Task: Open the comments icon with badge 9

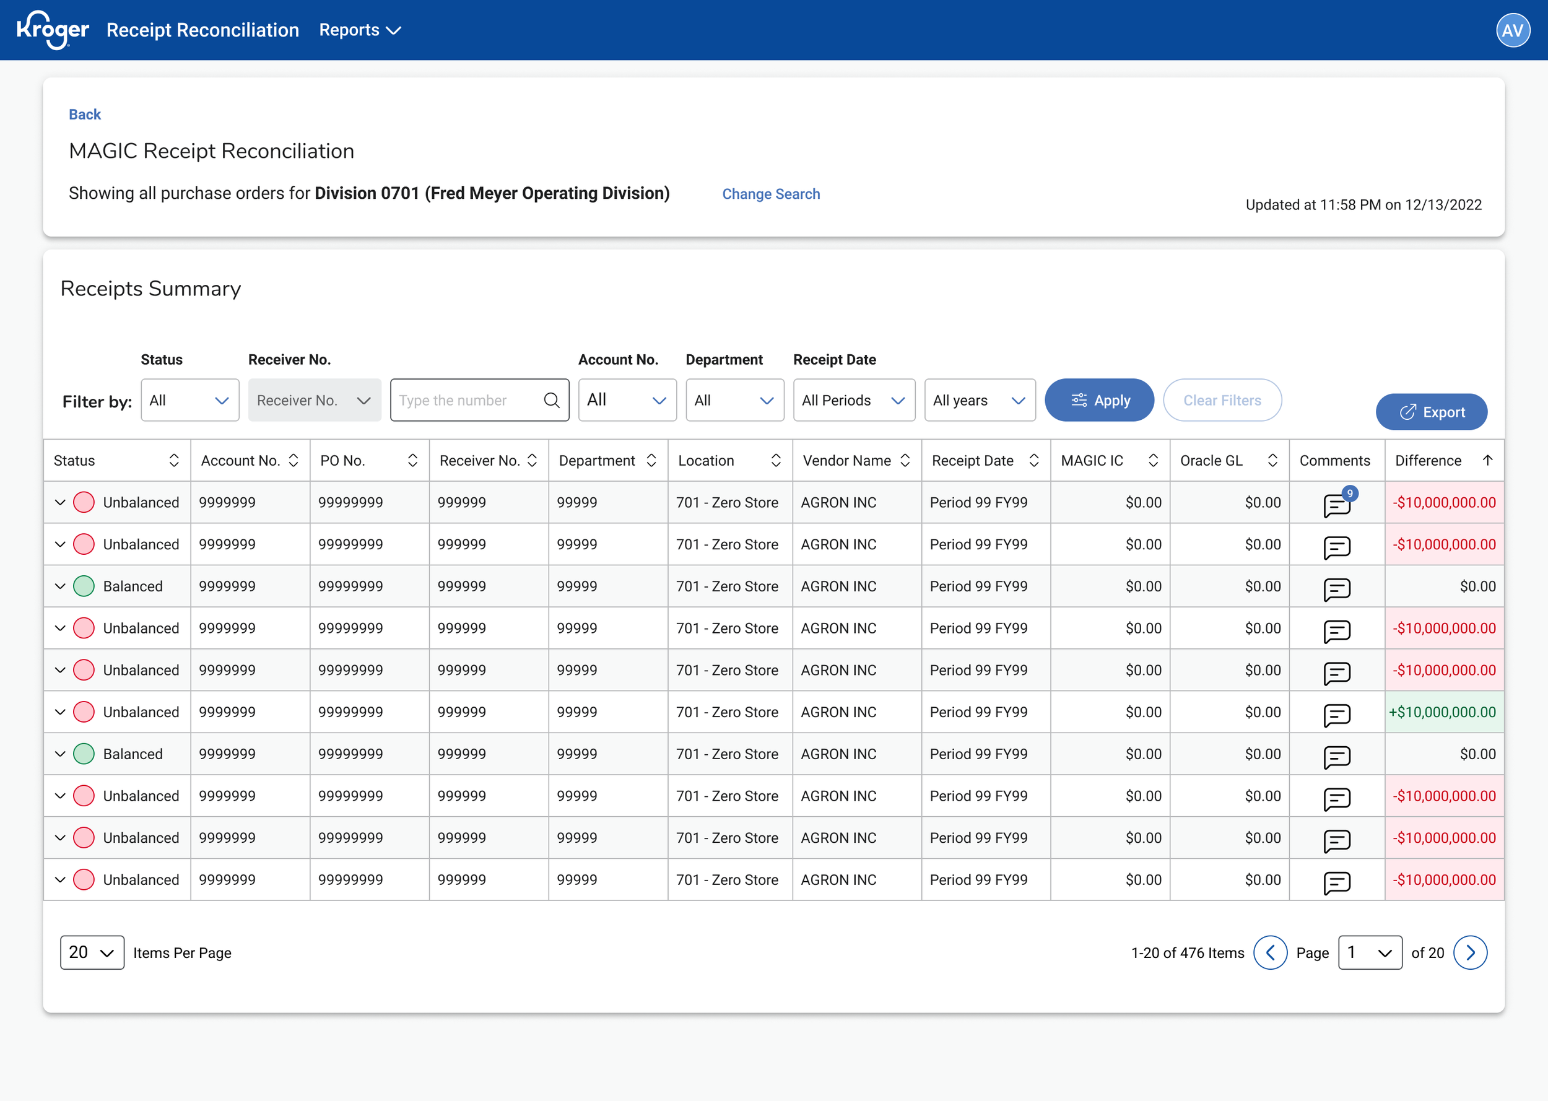Action: point(1336,505)
